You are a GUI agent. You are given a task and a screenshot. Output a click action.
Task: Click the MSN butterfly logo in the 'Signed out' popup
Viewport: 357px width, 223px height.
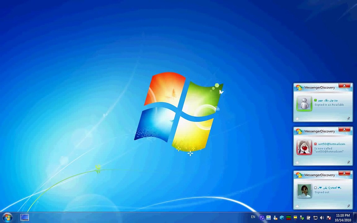[299, 175]
